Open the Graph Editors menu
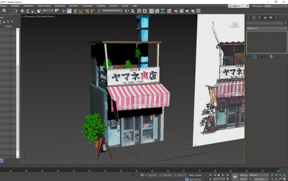 [x=44, y=6]
